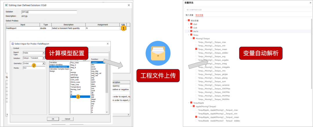
Task: Expand the t2s8 tree node
Action: pyautogui.click(x=189, y=28)
